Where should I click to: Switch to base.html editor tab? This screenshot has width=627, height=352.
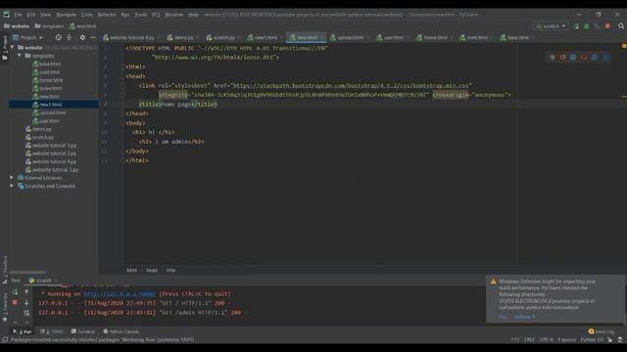point(518,37)
